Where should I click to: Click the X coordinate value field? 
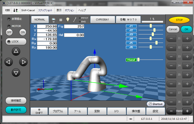pos(47,26)
